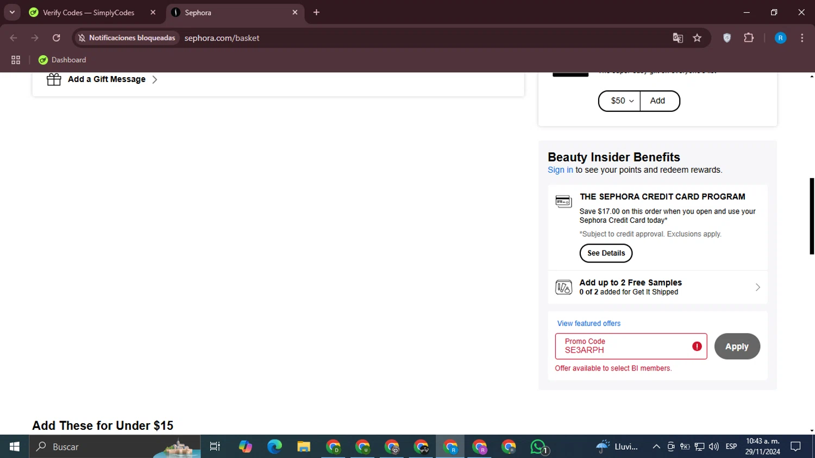Open WhatsApp from taskbar
This screenshot has height=458, width=815.
[538, 447]
